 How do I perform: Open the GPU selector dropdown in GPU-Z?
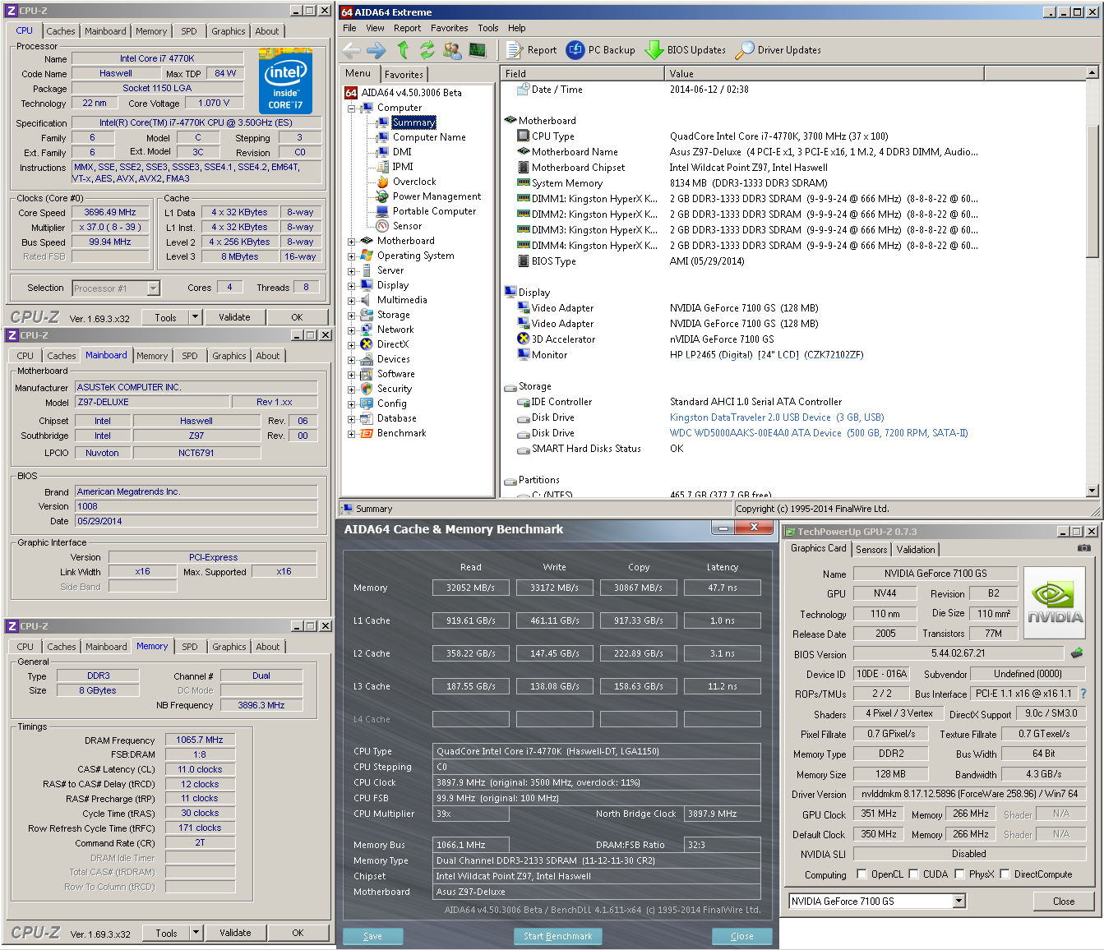pyautogui.click(x=958, y=902)
